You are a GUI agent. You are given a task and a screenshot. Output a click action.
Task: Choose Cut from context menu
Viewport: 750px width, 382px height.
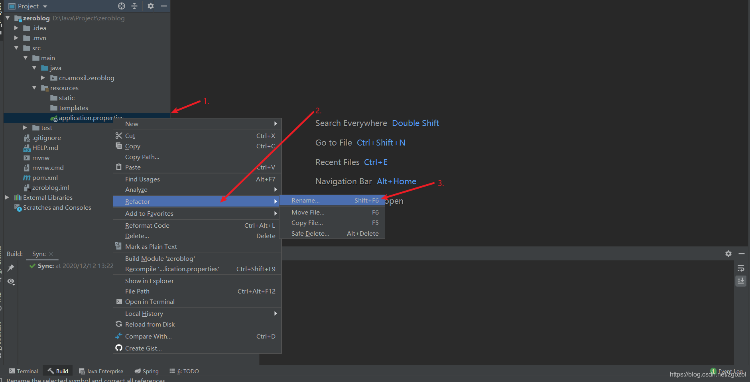pyautogui.click(x=197, y=136)
